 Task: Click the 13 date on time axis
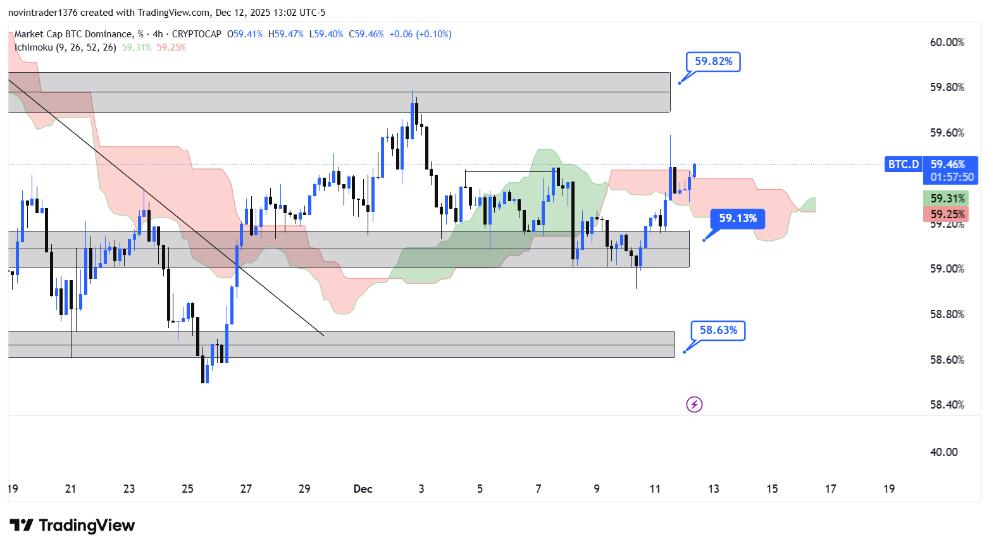(x=714, y=489)
